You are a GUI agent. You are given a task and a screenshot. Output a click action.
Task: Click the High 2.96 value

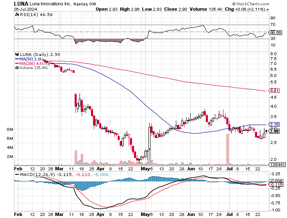(x=130, y=9)
